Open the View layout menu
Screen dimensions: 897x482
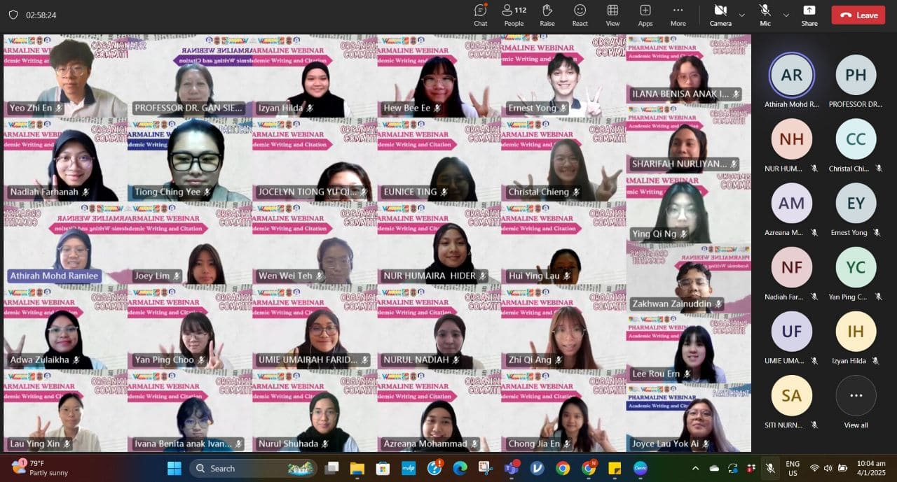(612, 15)
